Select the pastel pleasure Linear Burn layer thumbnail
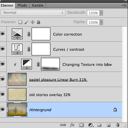The height and width of the screenshot is (128, 128). tap(17, 79)
